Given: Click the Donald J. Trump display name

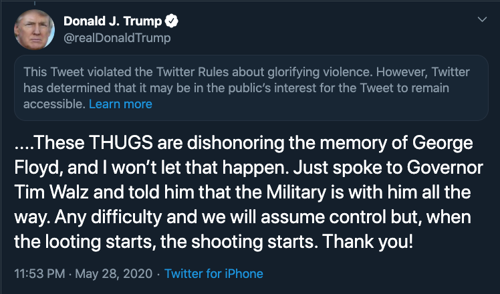Looking at the screenshot, I should click(x=112, y=21).
